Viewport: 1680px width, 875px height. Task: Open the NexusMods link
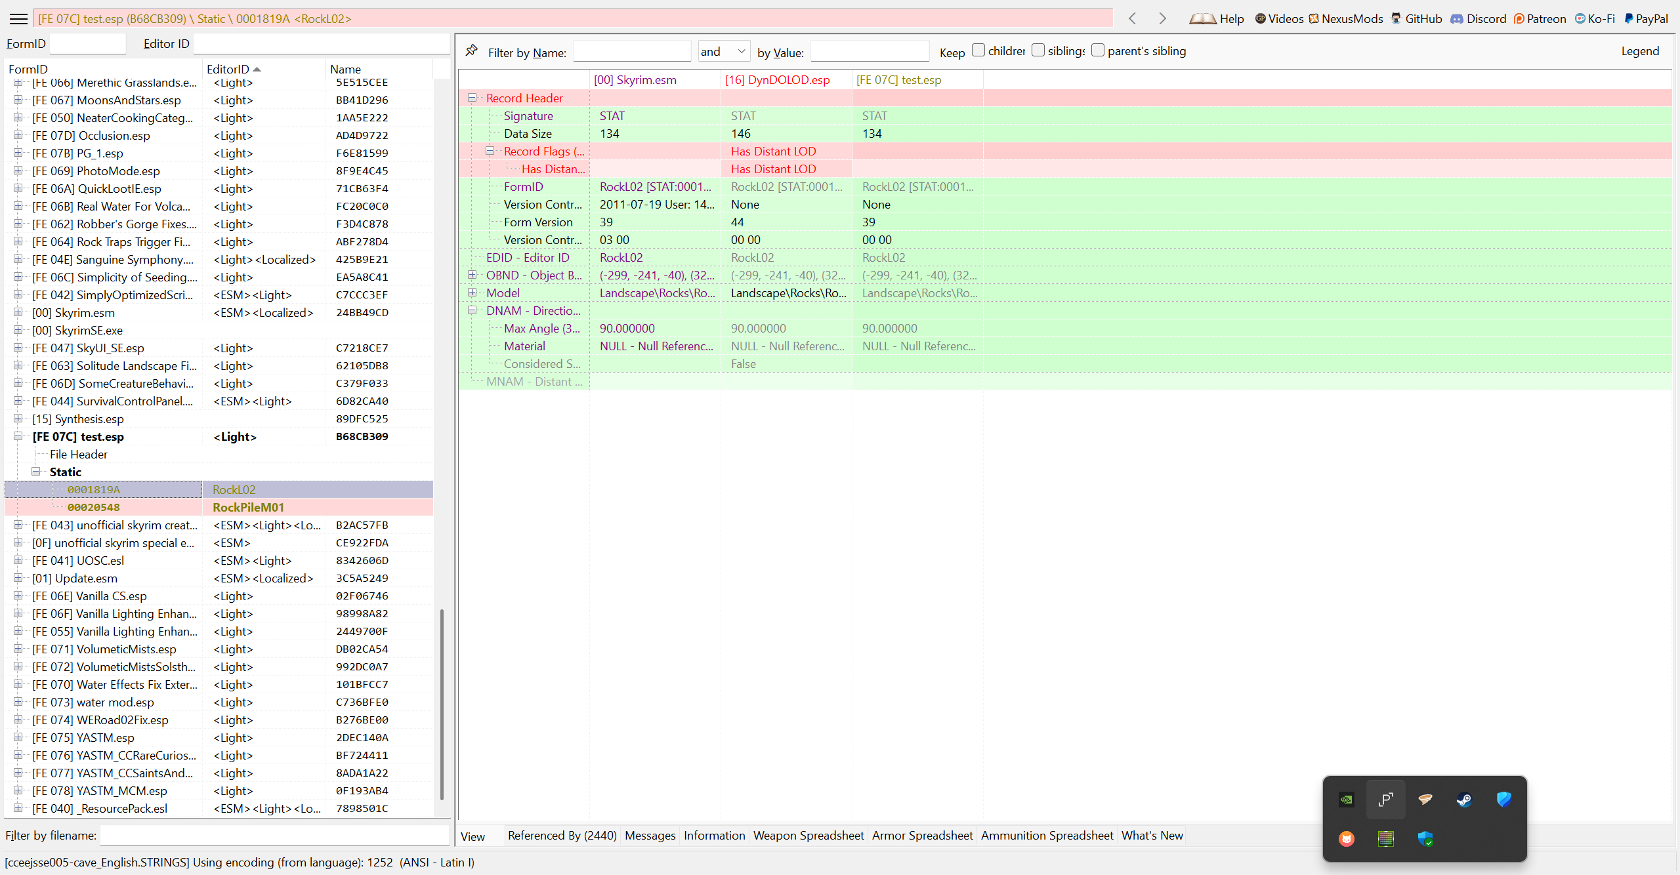click(x=1345, y=18)
